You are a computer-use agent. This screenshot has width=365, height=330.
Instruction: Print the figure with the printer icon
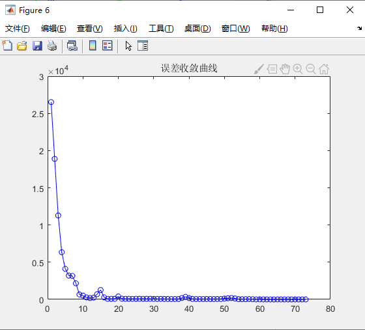click(52, 46)
